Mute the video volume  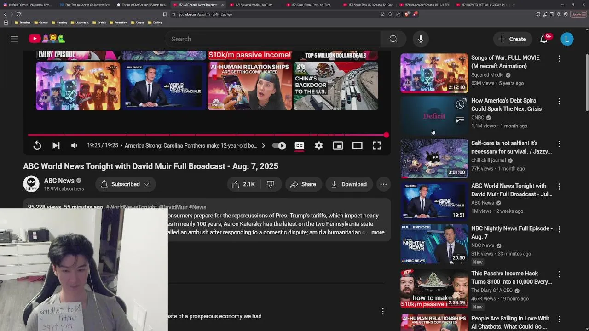pos(74,146)
